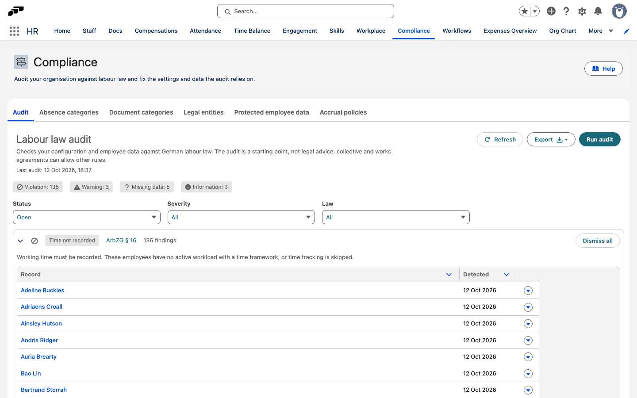Refresh the audit results

pyautogui.click(x=500, y=139)
